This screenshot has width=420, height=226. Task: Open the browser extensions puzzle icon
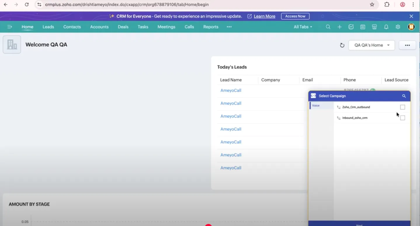pos(387,5)
